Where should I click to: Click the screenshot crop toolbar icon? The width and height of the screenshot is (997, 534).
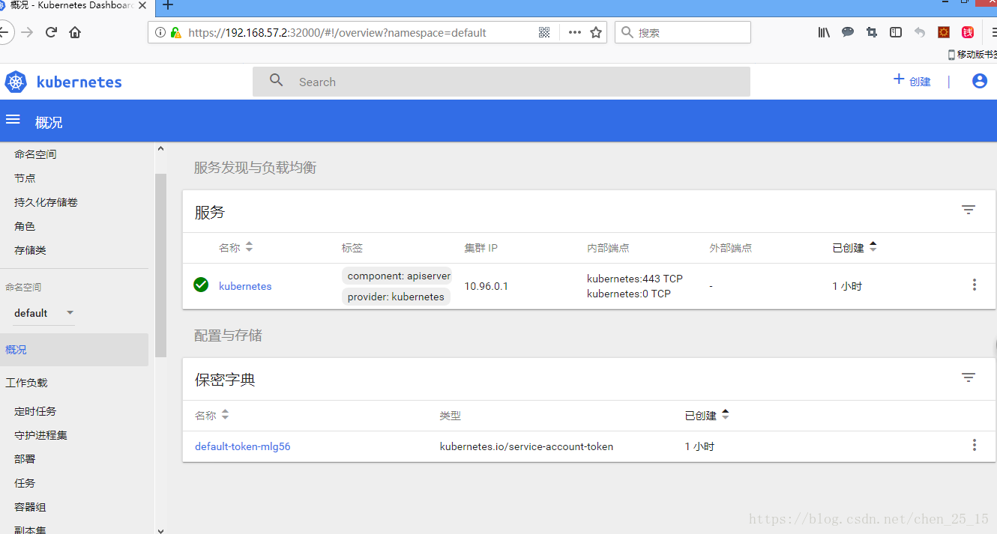click(871, 32)
